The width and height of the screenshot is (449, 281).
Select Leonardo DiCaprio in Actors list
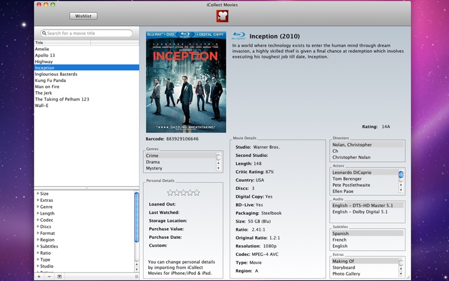click(x=365, y=173)
